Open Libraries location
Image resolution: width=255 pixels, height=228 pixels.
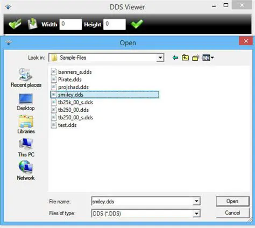coord(26,125)
